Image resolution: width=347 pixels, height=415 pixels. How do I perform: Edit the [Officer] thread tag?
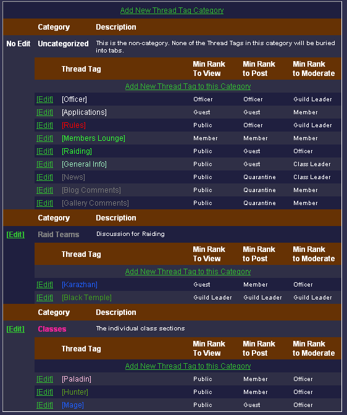tap(44, 99)
